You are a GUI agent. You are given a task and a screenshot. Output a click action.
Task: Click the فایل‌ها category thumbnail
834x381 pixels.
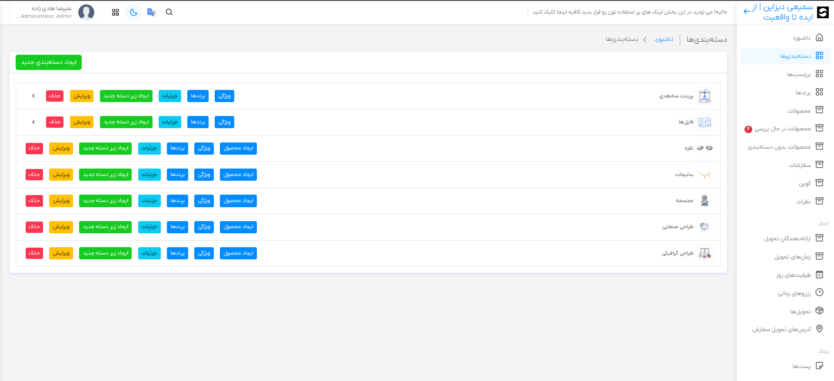point(704,122)
